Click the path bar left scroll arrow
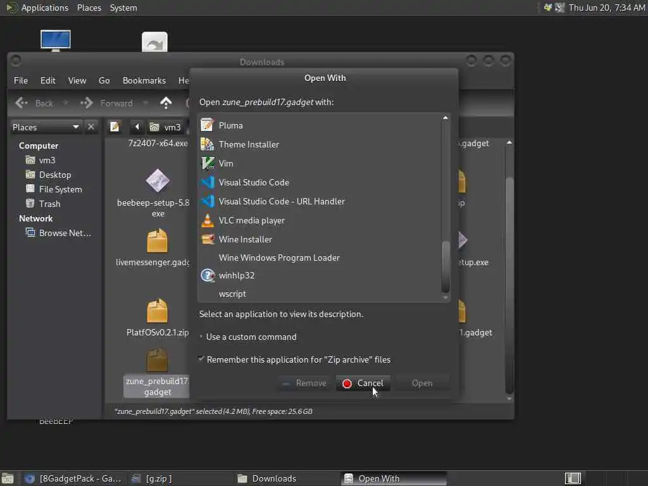Image resolution: width=648 pixels, height=486 pixels. pos(137,127)
